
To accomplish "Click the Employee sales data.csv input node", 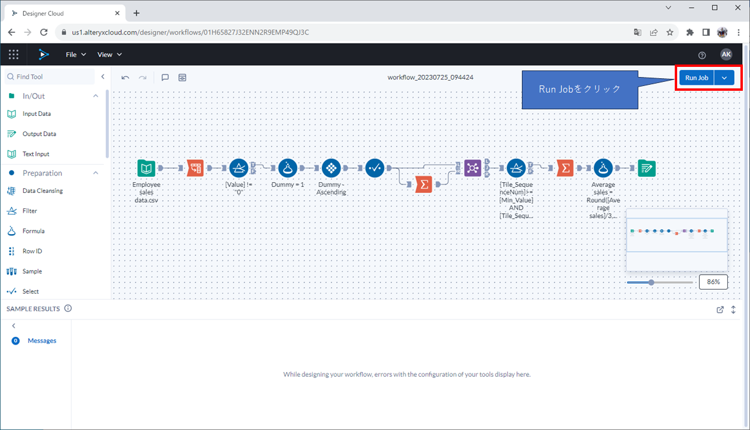I will tap(146, 168).
